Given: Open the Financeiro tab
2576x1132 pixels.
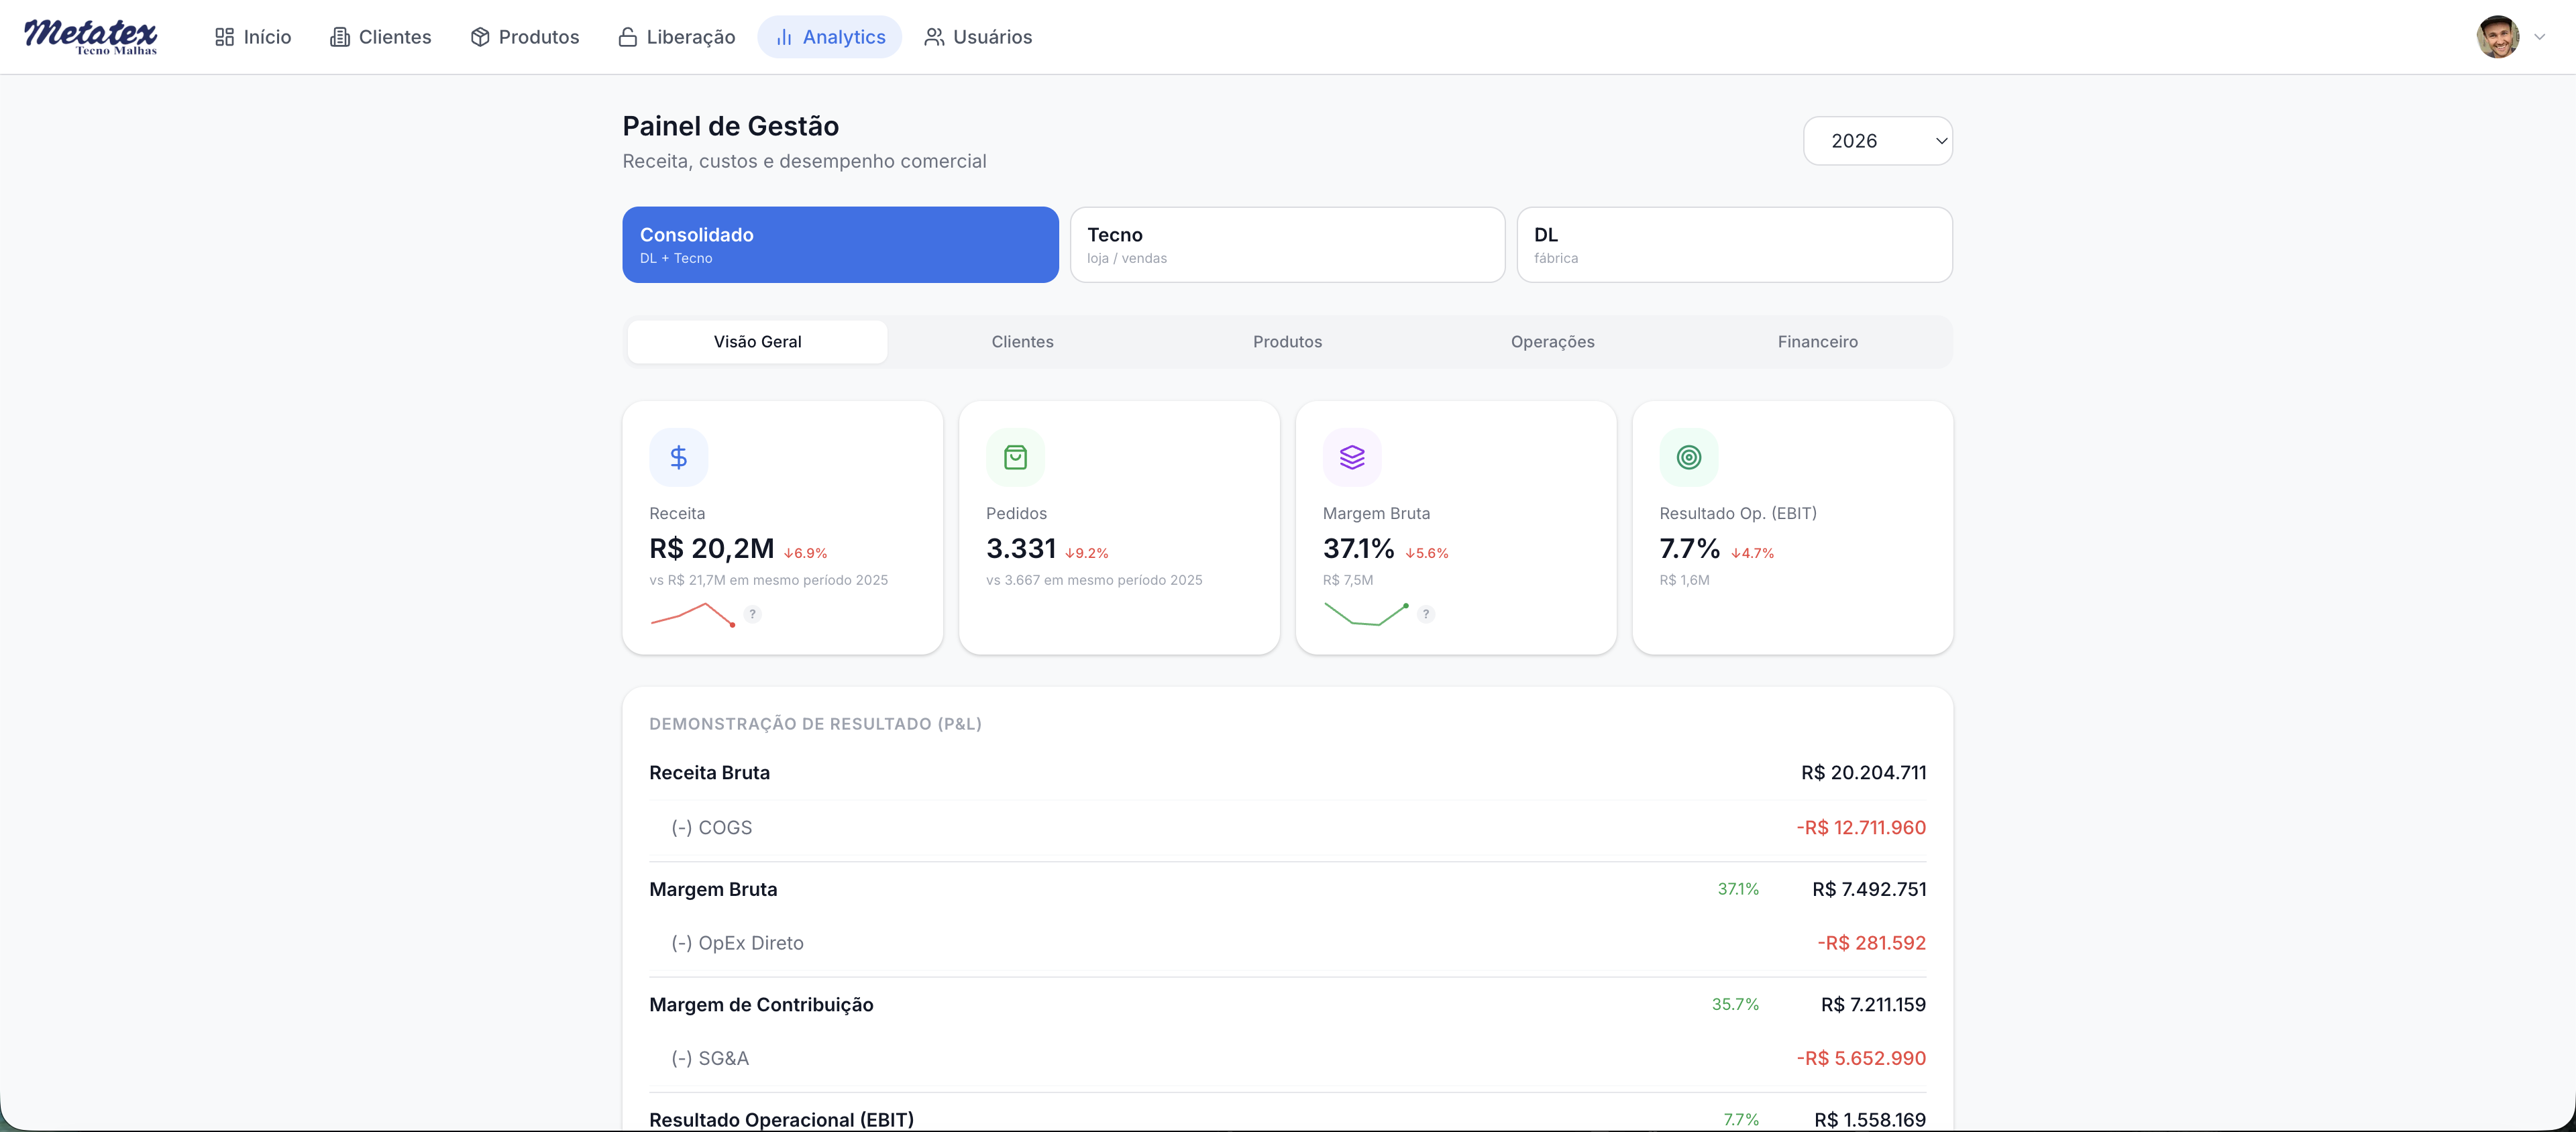Looking at the screenshot, I should (1817, 342).
